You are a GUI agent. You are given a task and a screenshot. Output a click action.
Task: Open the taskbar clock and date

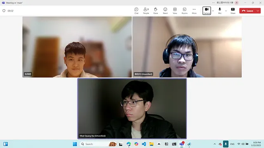pos(256,144)
